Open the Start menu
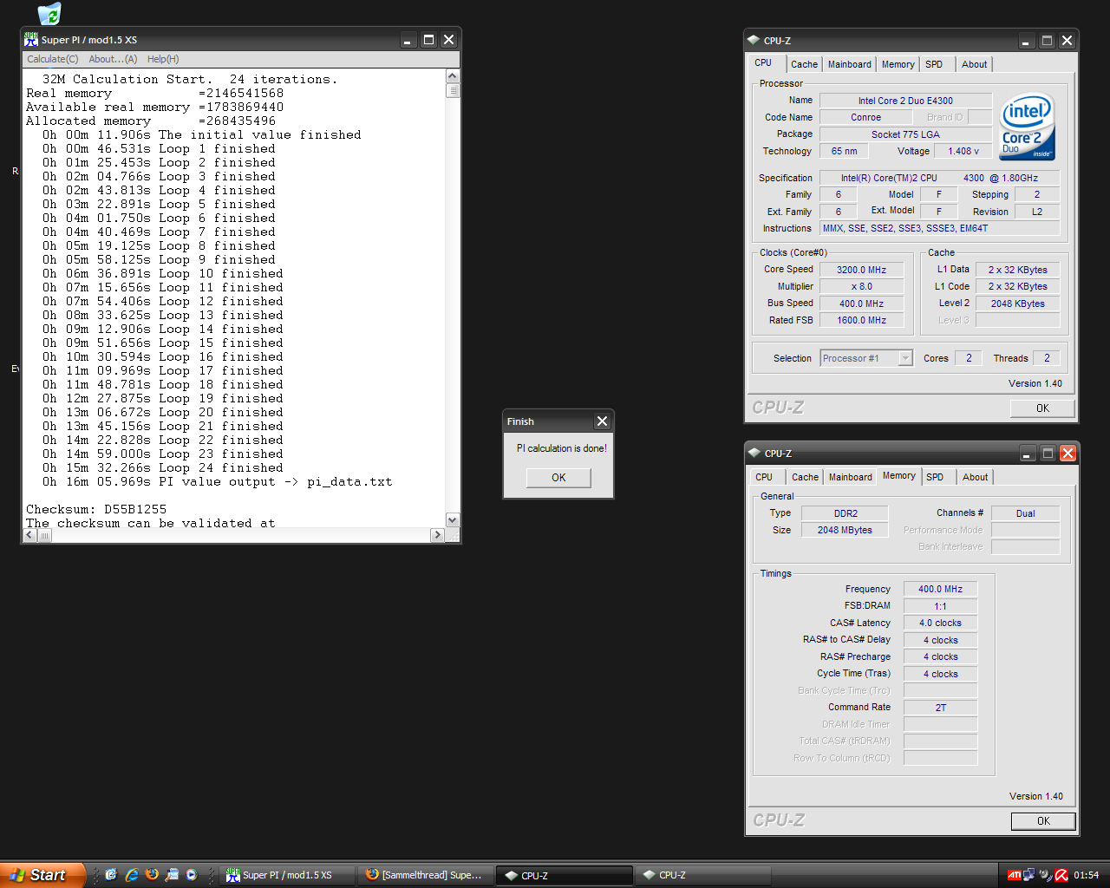 click(42, 875)
